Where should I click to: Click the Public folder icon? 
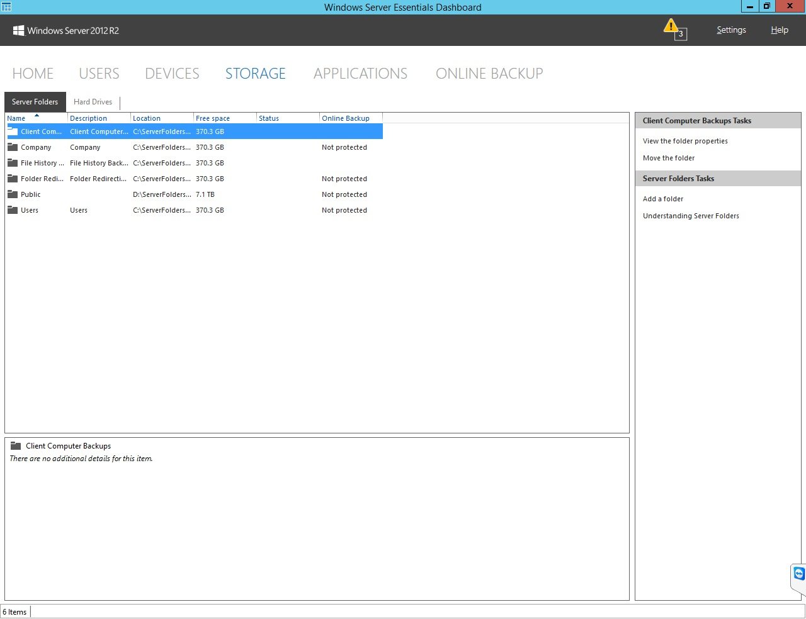pos(13,194)
